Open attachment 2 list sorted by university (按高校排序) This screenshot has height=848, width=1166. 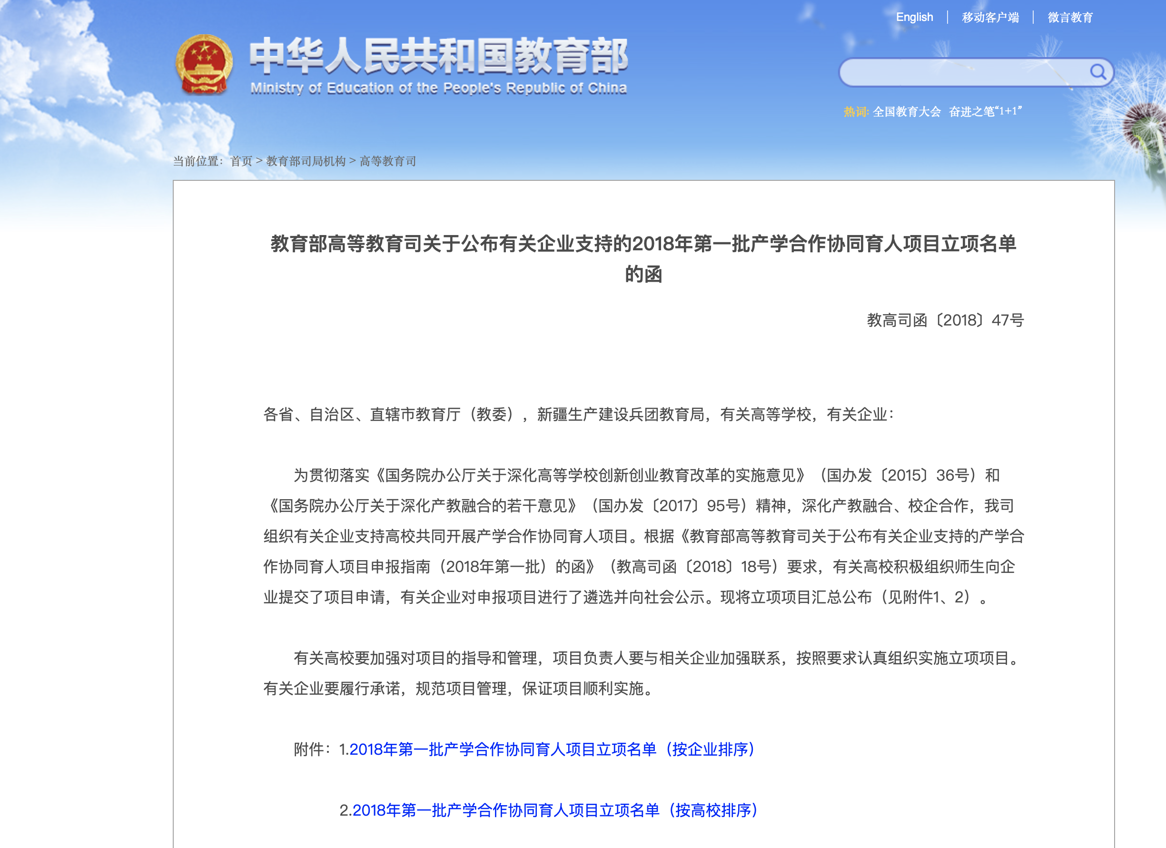[555, 810]
